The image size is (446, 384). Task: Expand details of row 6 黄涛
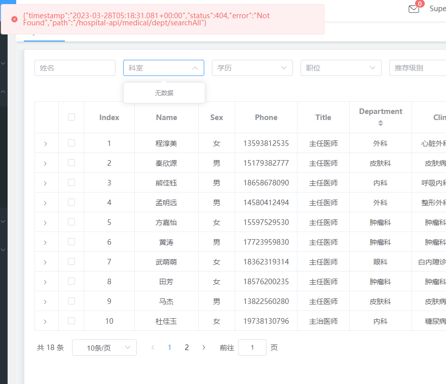click(45, 243)
